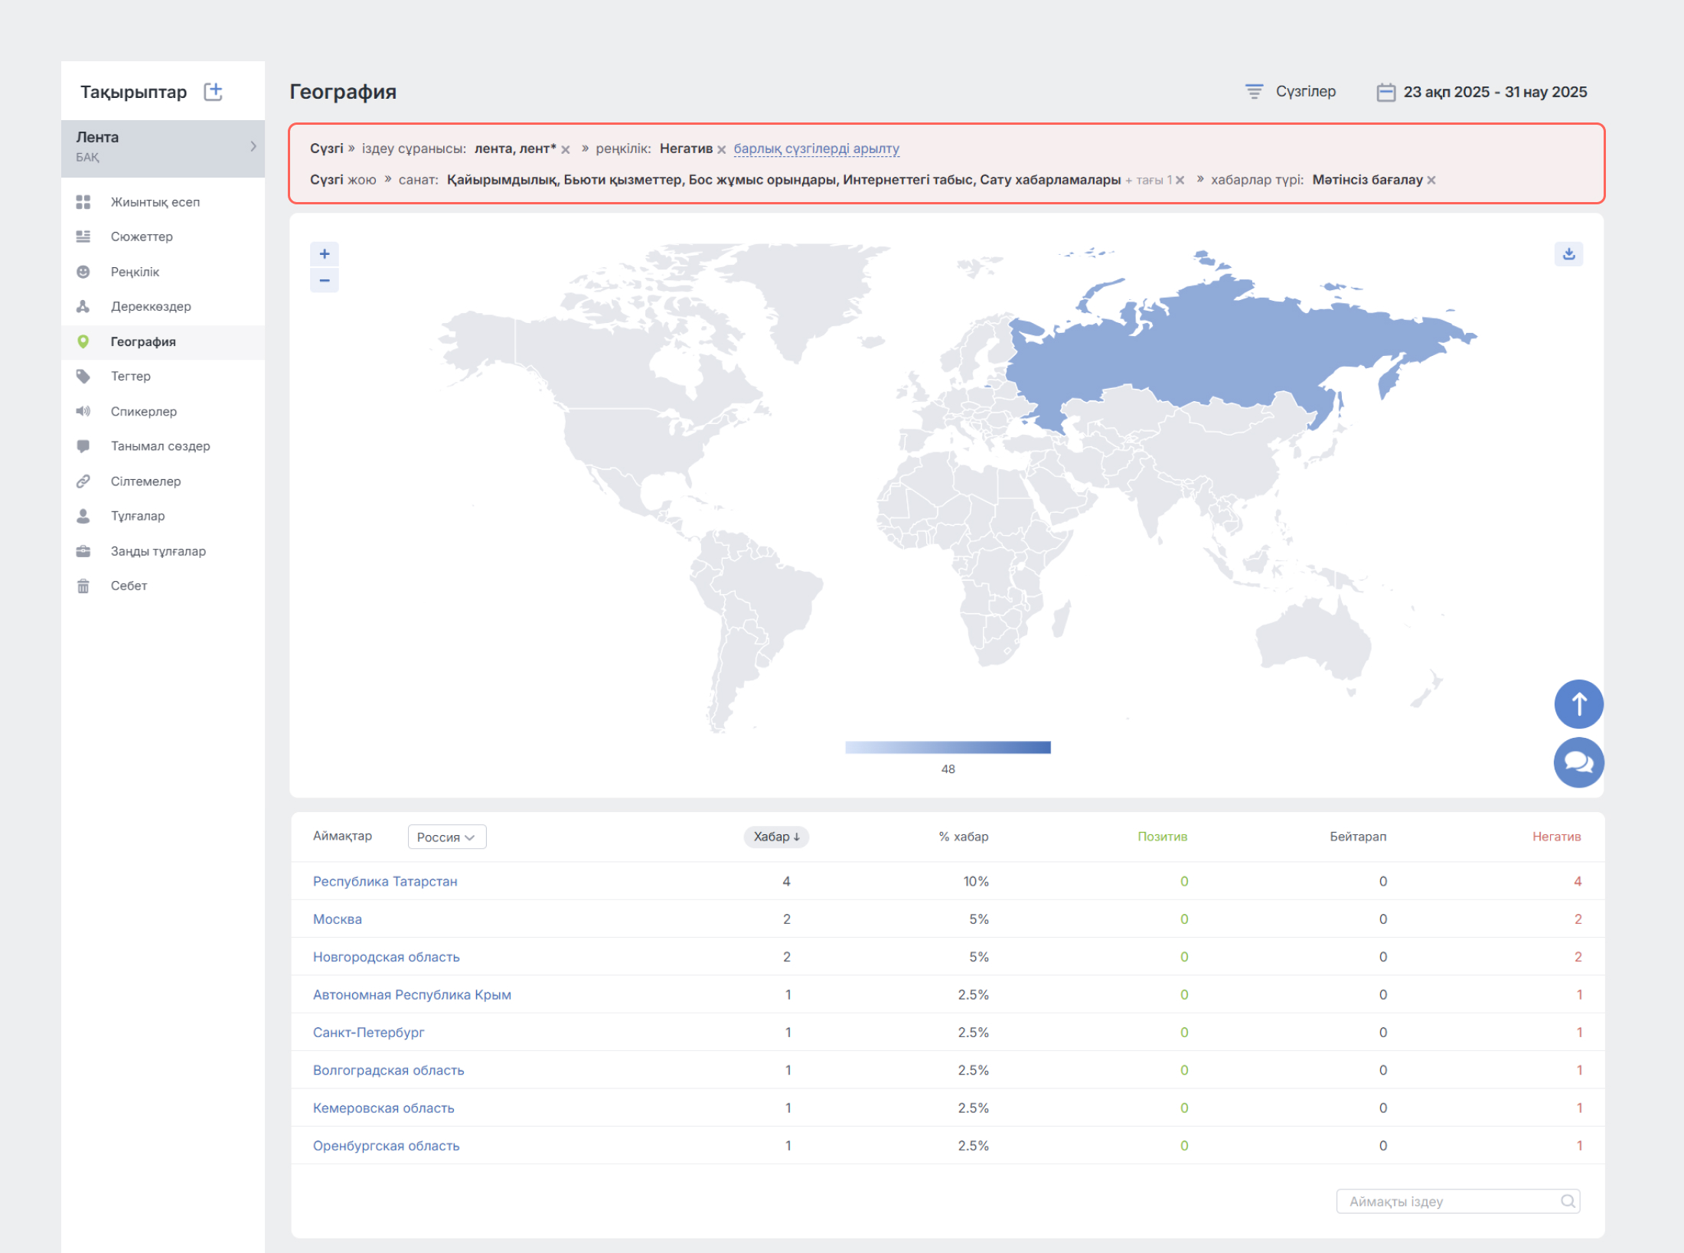Zoom in the map with plus
Screen dimensions: 1684x1253
[325, 254]
